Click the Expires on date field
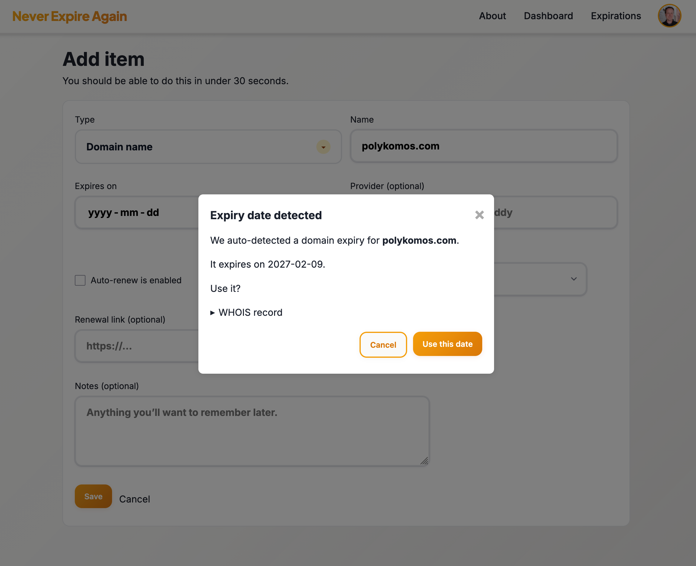696x566 pixels. pyautogui.click(x=130, y=212)
